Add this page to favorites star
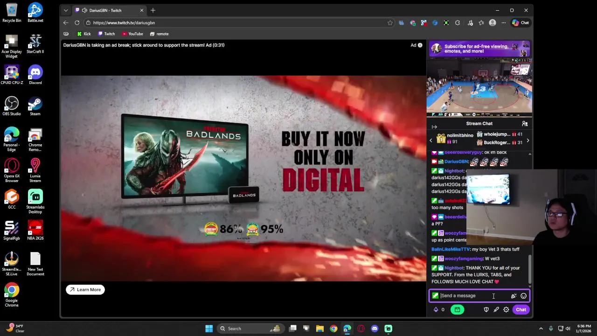This screenshot has width=597, height=336. click(x=390, y=22)
